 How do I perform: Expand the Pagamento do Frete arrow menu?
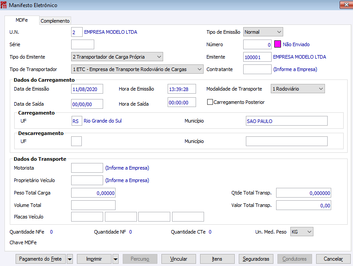(x=69, y=259)
